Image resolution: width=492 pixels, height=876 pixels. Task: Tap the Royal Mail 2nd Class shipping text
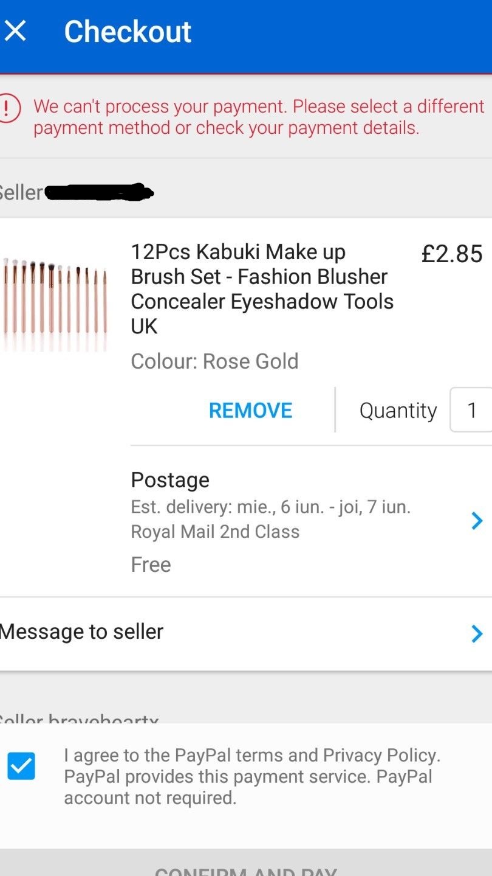coord(215,532)
